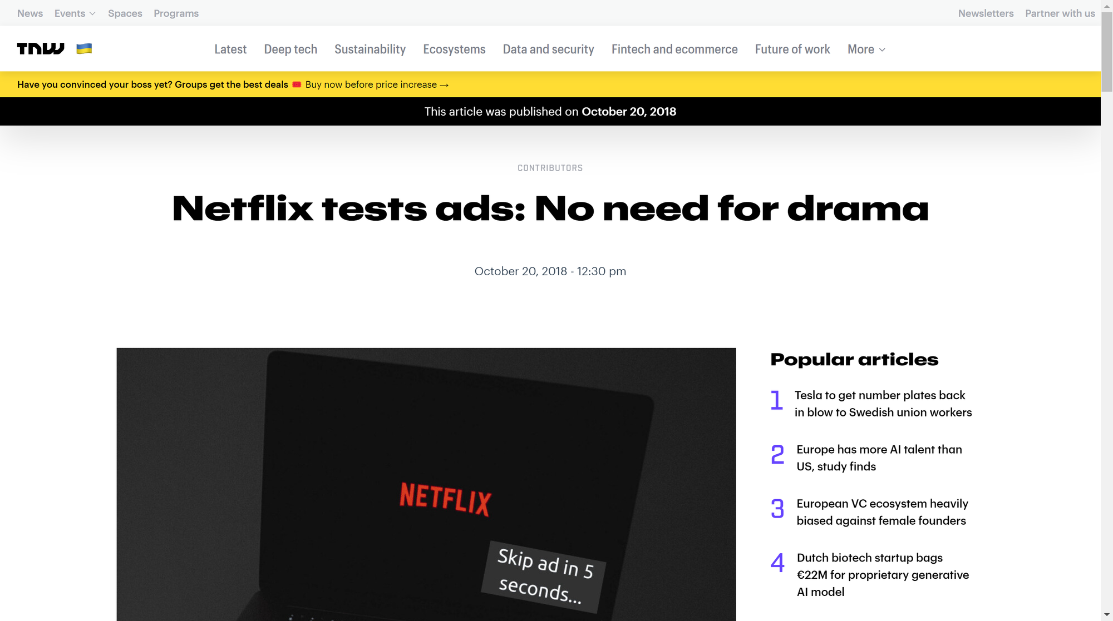The height and width of the screenshot is (621, 1113).
Task: Select the Sustainability nav item
Action: click(x=370, y=49)
